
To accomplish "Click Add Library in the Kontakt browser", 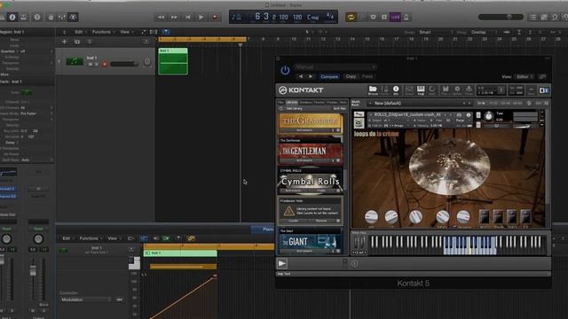I will point(294,108).
